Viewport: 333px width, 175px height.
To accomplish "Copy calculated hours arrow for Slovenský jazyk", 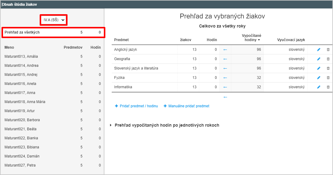I will [225, 68].
